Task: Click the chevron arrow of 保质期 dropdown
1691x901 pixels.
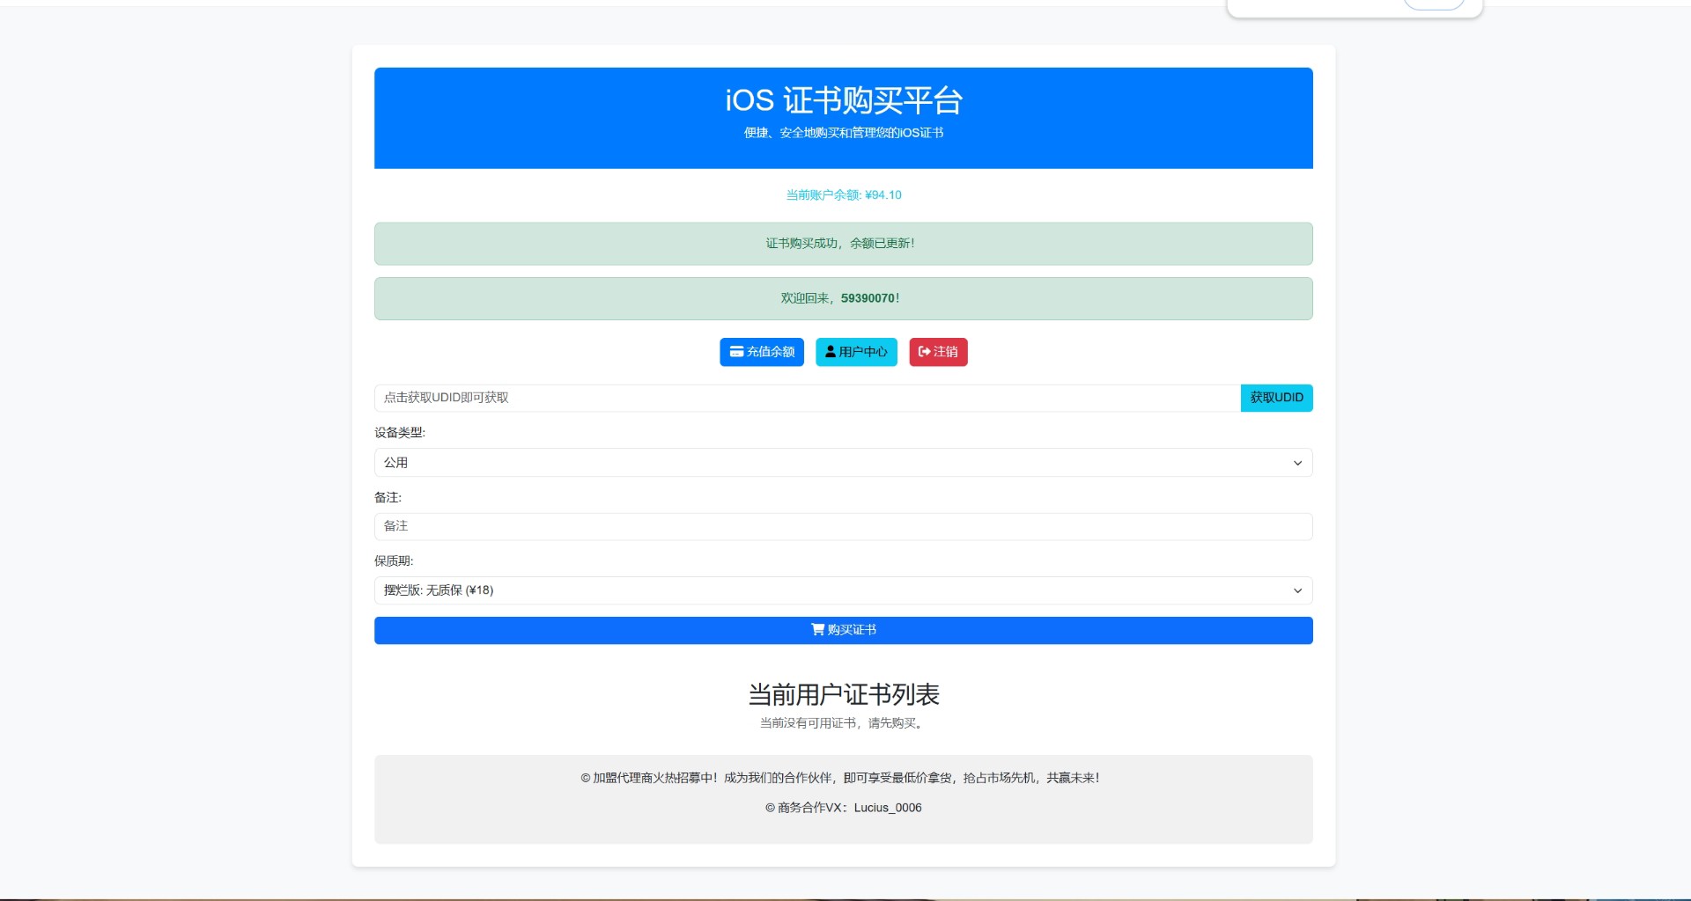Action: click(1296, 591)
